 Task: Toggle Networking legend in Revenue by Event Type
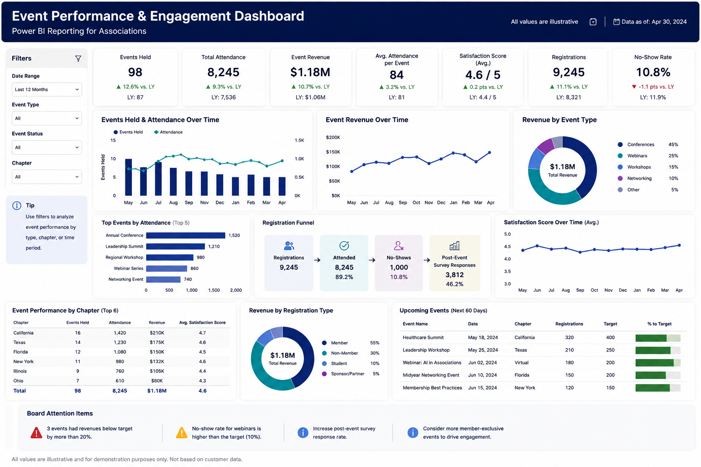[x=635, y=179]
